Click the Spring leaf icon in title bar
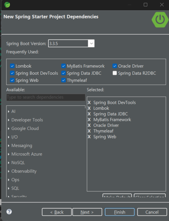The image size is (169, 221). tap(7, 5)
